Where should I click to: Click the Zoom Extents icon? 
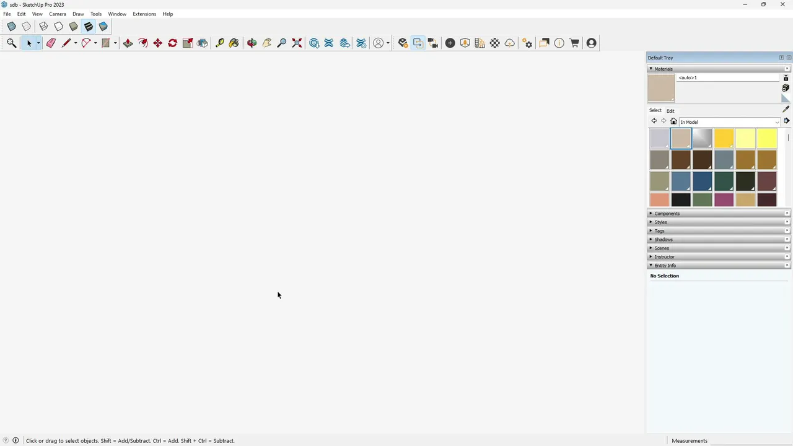pos(297,43)
